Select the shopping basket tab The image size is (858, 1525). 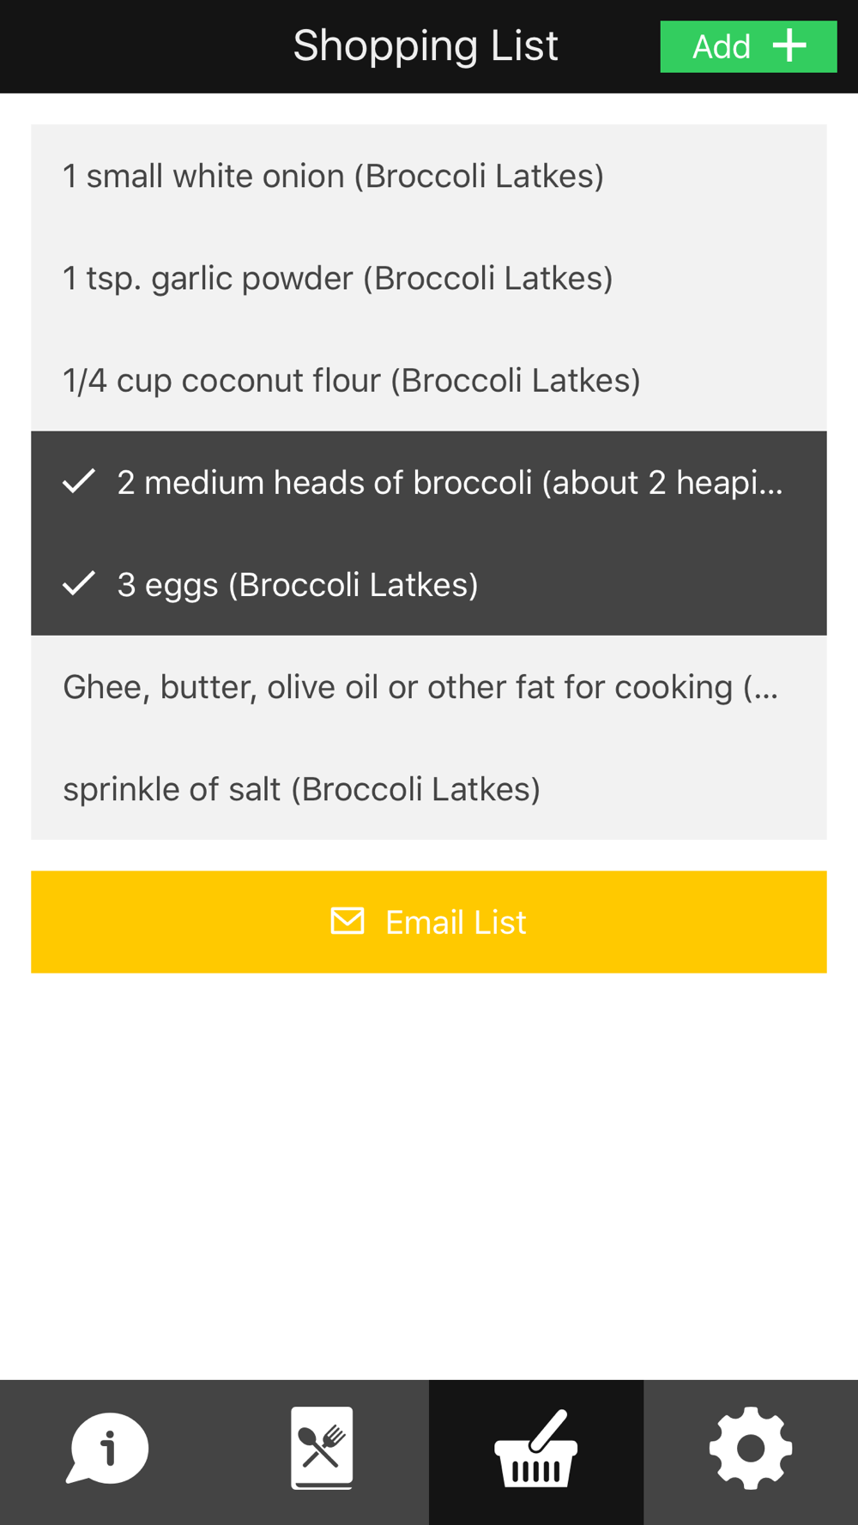pyautogui.click(x=536, y=1450)
